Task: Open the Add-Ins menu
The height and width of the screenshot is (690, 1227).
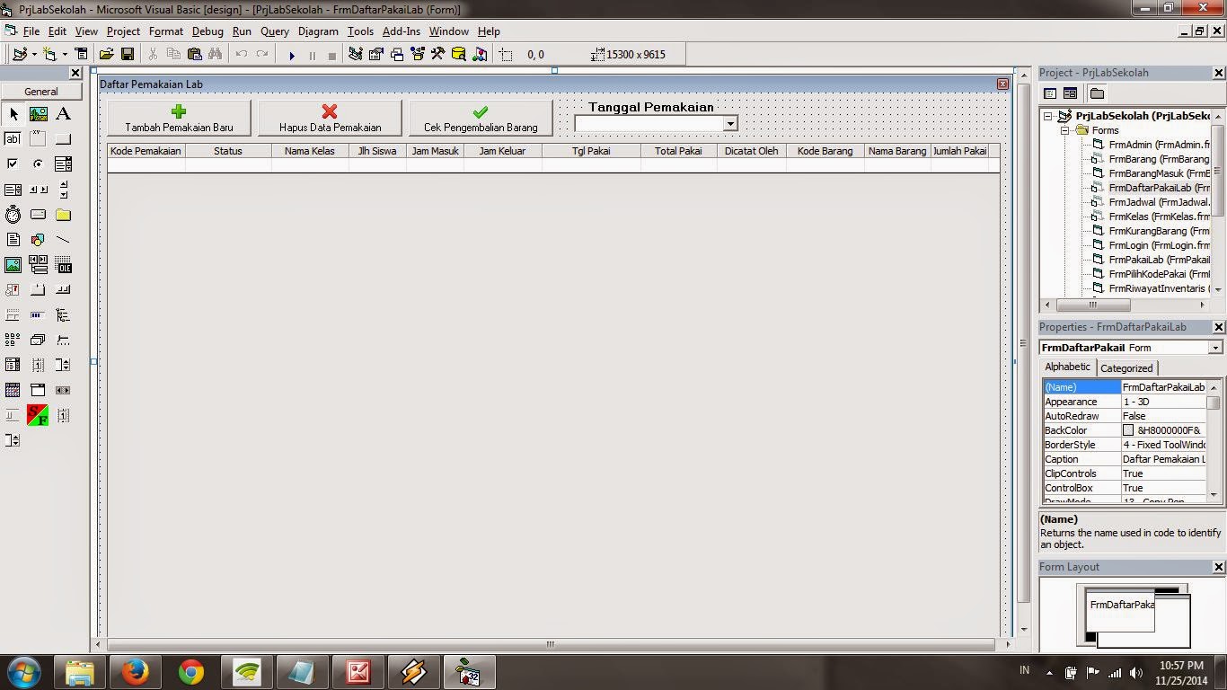Action: 402,31
